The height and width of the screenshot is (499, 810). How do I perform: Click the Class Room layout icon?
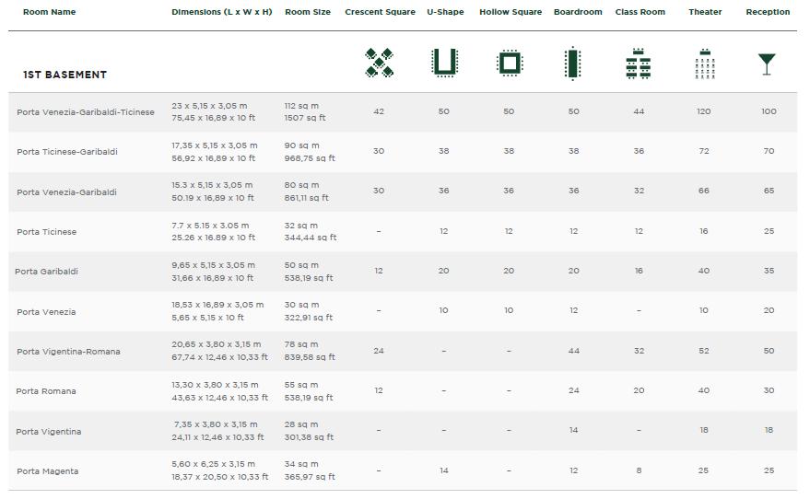pos(638,64)
